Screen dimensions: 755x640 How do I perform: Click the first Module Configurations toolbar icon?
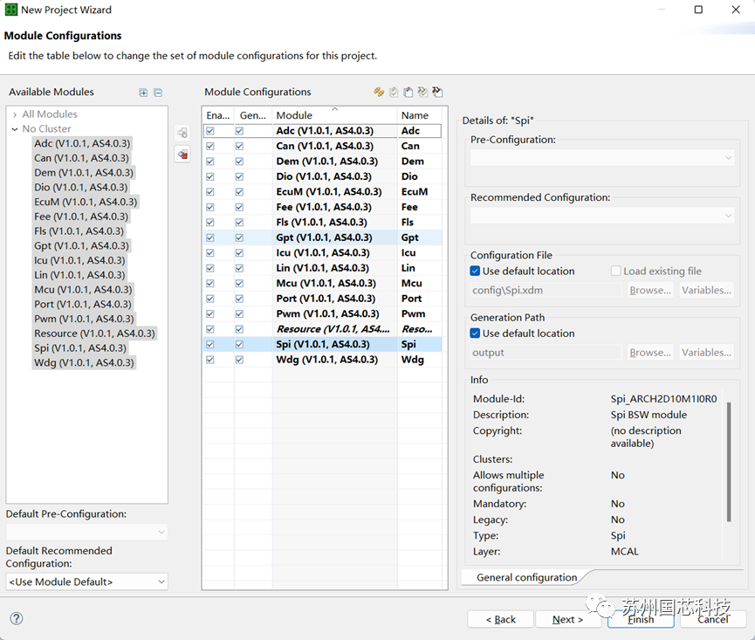[x=379, y=92]
